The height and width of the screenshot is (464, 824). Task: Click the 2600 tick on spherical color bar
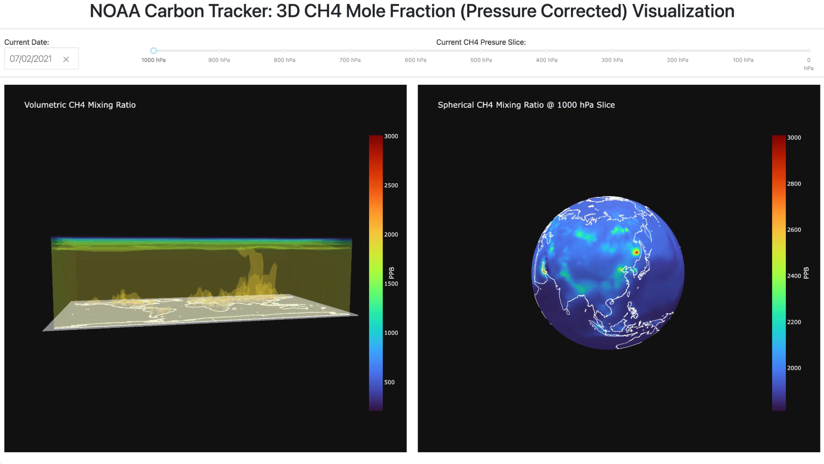tap(794, 230)
